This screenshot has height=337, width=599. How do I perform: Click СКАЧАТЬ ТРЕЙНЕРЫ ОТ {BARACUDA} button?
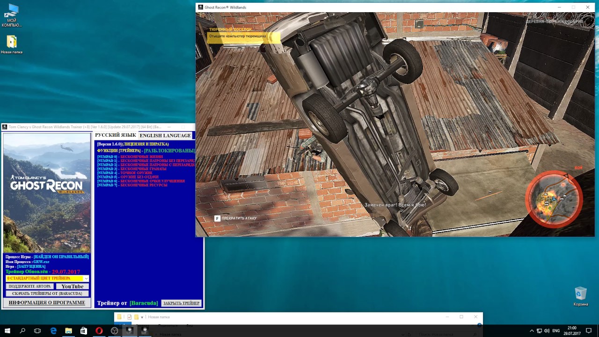coord(47,293)
